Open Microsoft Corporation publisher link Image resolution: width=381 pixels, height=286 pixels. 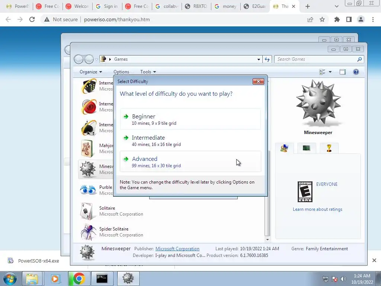(177, 248)
